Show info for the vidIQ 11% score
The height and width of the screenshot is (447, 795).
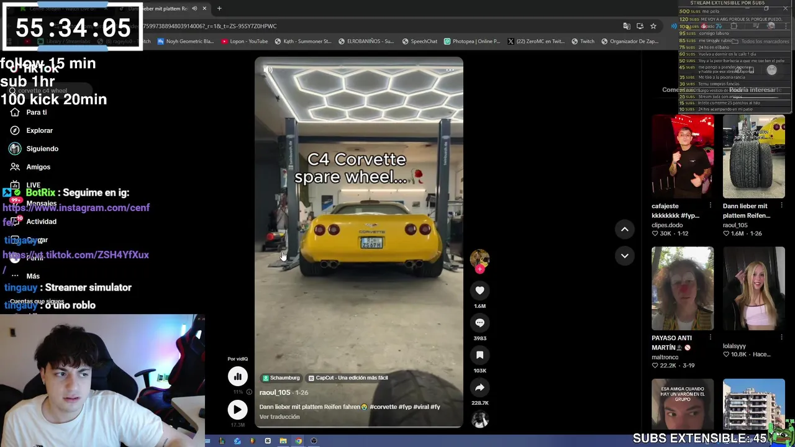pyautogui.click(x=249, y=392)
